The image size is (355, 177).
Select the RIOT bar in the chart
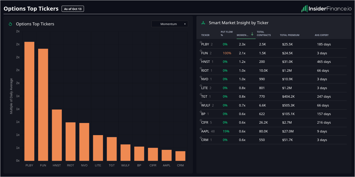[x=70, y=142]
